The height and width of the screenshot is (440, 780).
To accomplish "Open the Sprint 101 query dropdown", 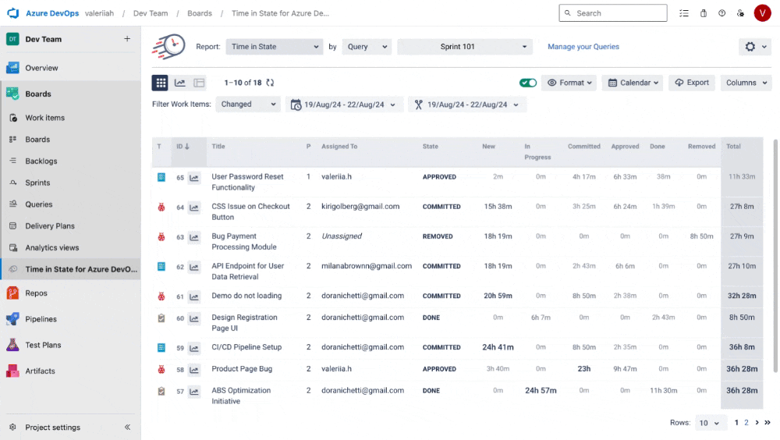I will coord(464,47).
